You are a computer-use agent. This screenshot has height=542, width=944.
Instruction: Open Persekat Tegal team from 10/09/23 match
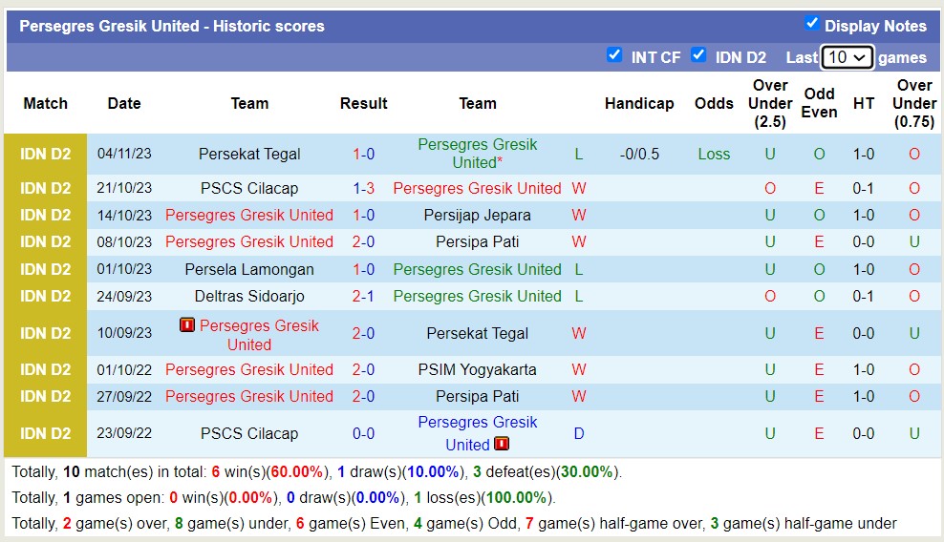478,333
